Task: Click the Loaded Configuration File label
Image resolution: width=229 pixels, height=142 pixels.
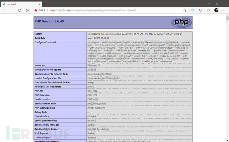Action: 48,78
